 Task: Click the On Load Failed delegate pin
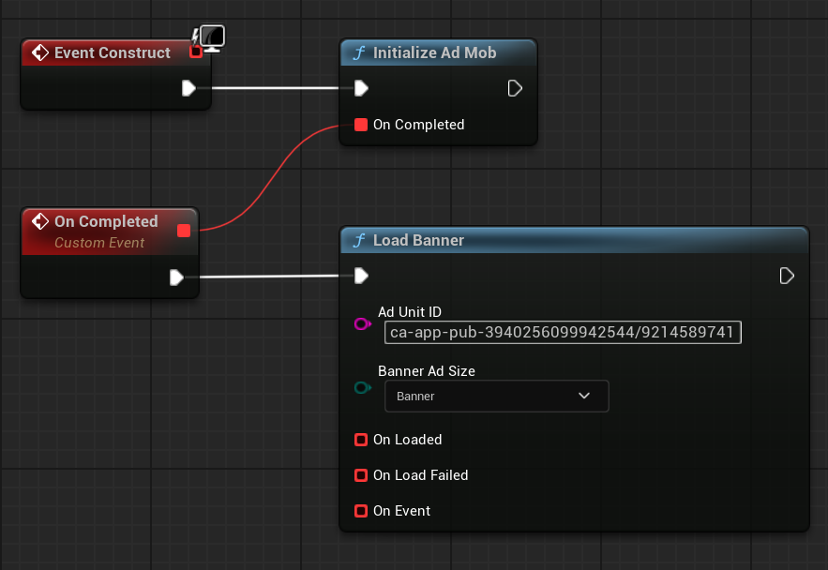pyautogui.click(x=361, y=475)
